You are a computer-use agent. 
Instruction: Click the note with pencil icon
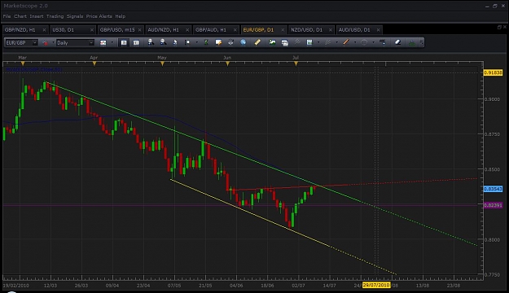click(218, 42)
